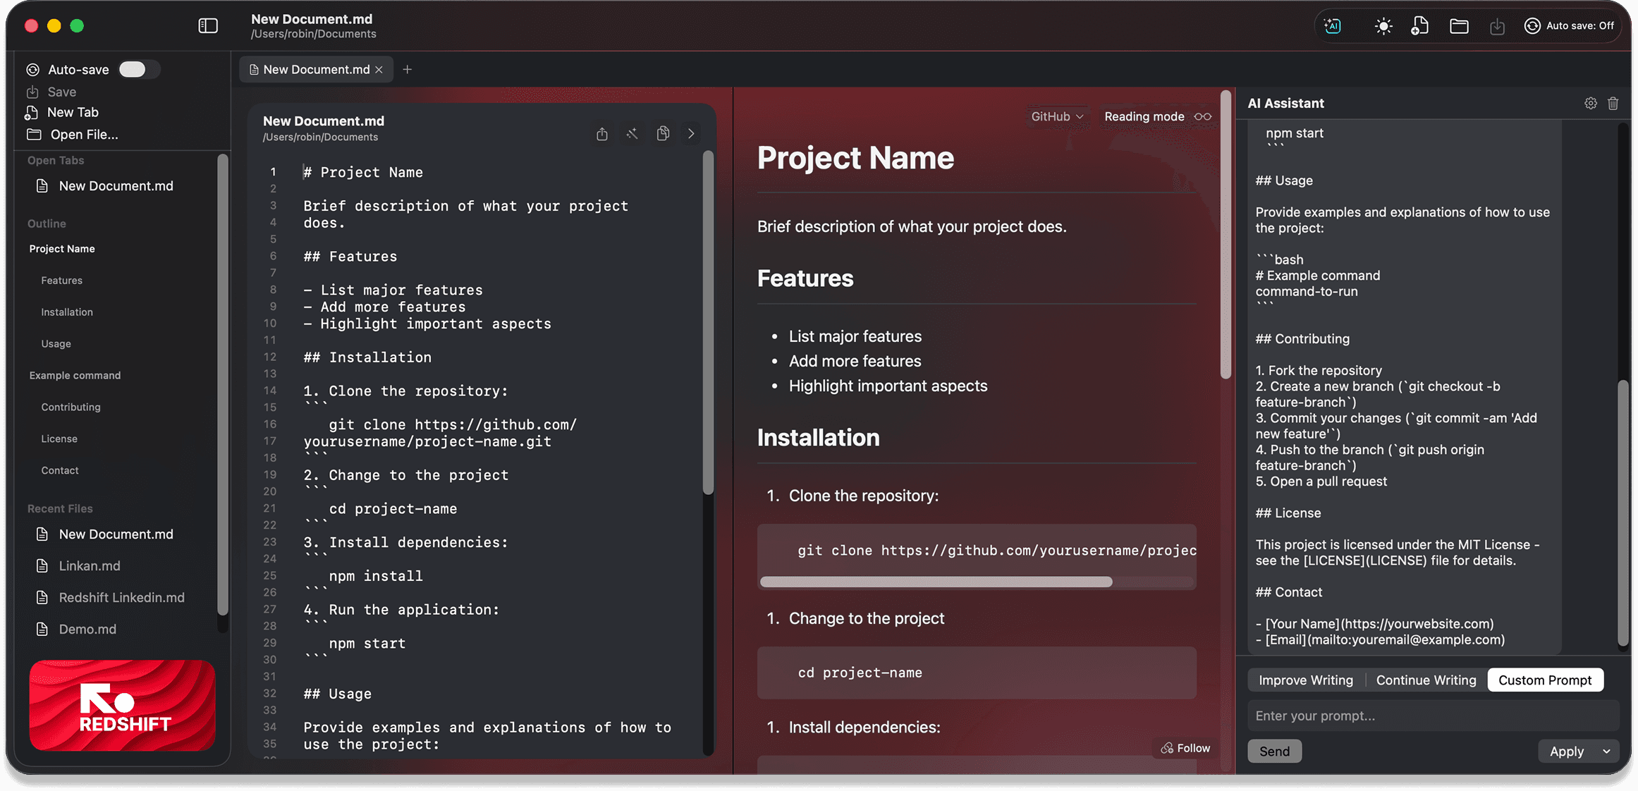This screenshot has height=791, width=1638.
Task: Select the Custom Prompt tab
Action: pos(1546,680)
